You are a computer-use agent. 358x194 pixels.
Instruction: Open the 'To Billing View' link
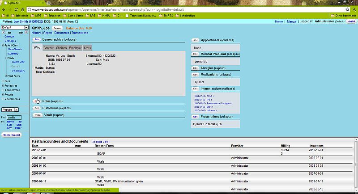(x=100, y=142)
